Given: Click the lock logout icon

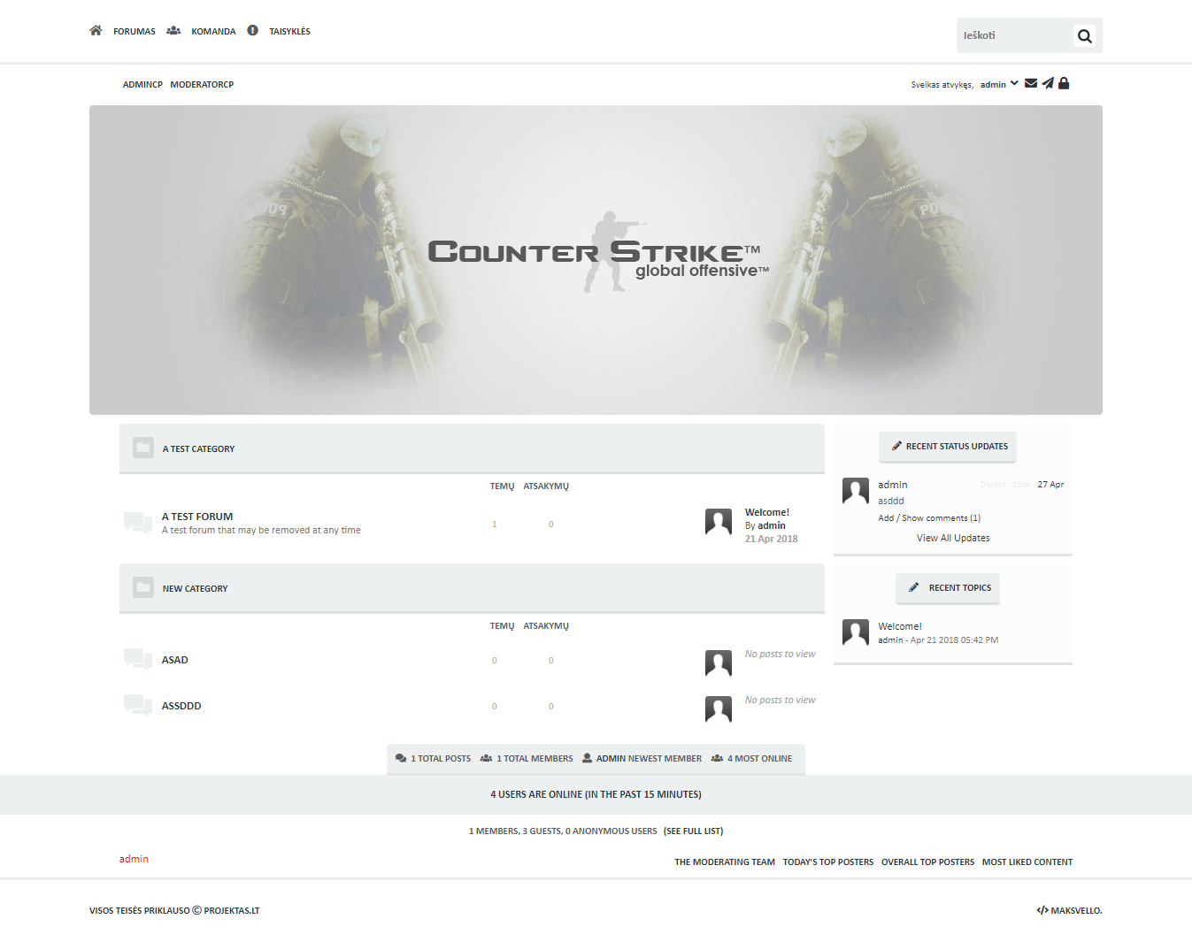Looking at the screenshot, I should [1064, 83].
